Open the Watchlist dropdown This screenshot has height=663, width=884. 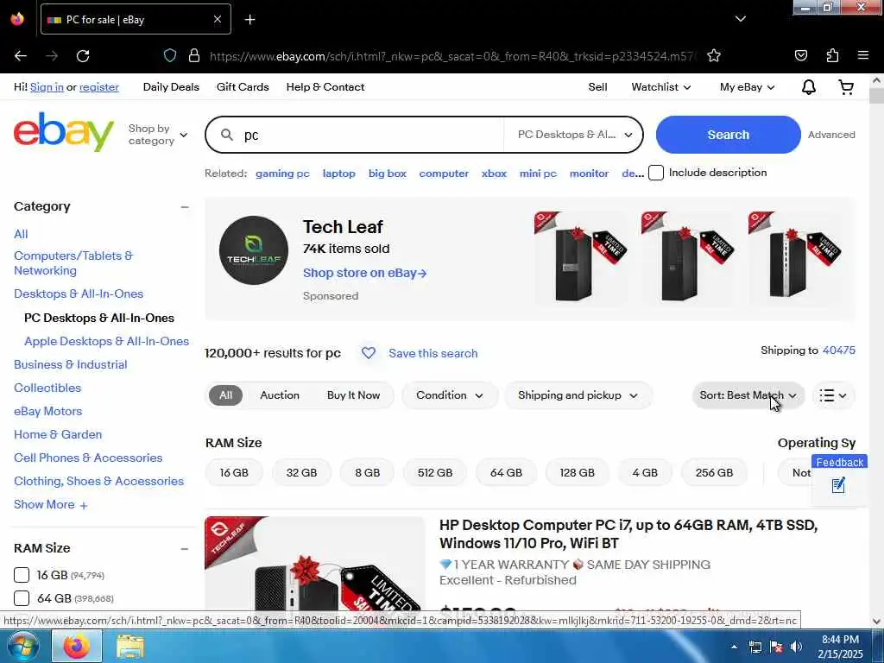point(660,87)
